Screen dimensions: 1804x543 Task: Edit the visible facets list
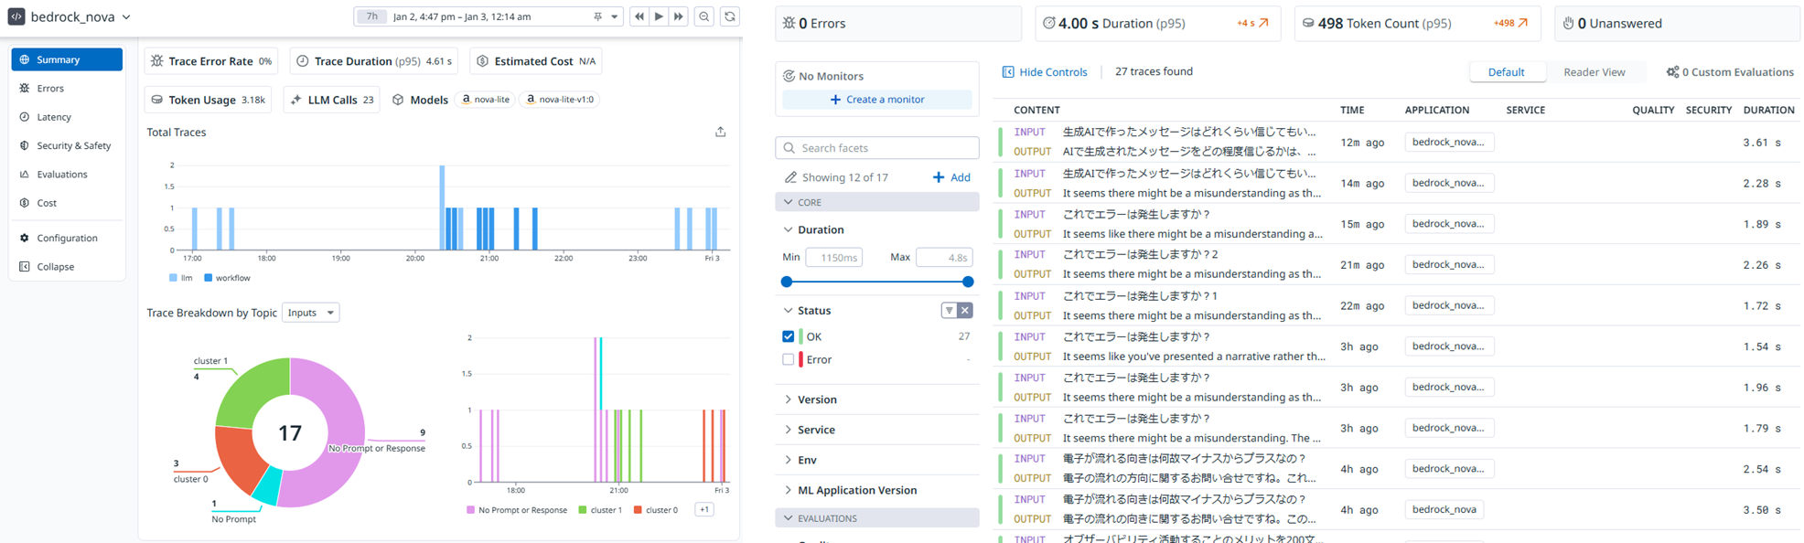(x=790, y=177)
